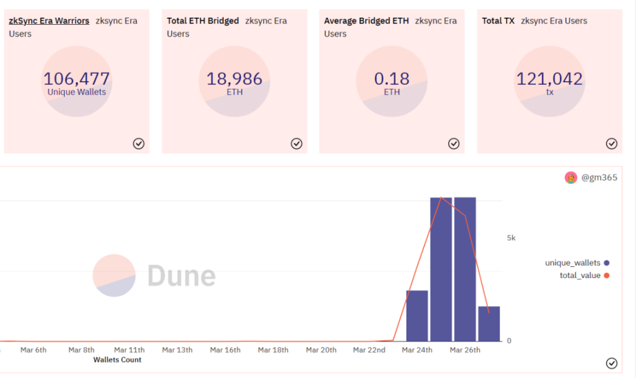Click the gm365 avatar icon
Screen dimensions: 636x378
pyautogui.click(x=571, y=178)
